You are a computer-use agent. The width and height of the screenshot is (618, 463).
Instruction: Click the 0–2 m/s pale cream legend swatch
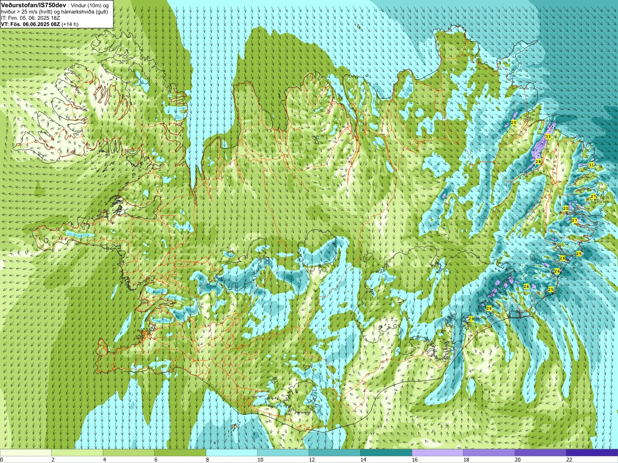click(x=26, y=453)
